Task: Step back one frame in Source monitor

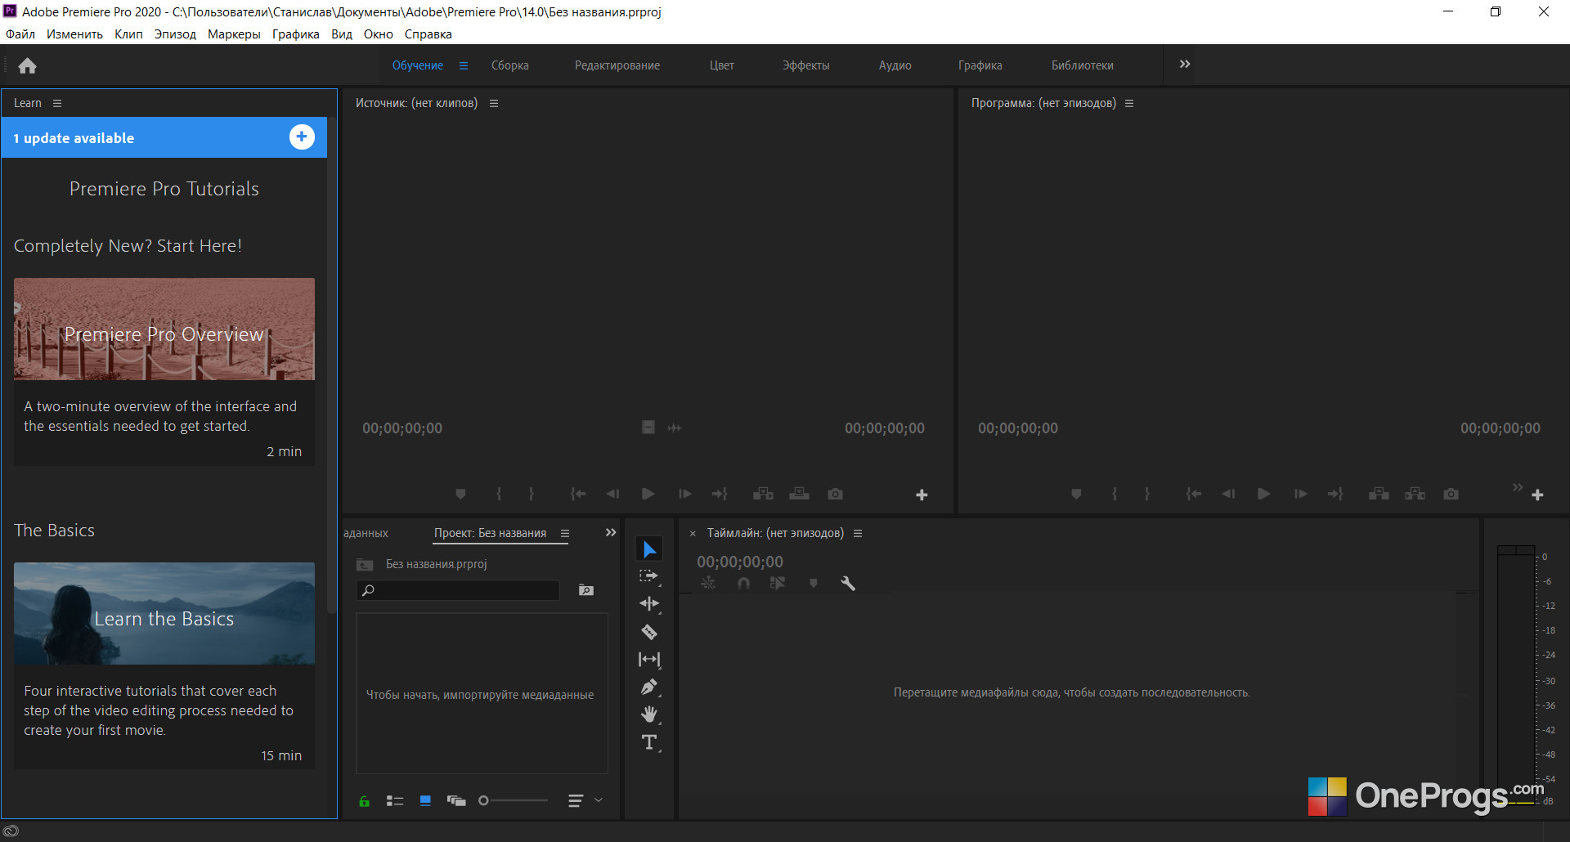Action: click(612, 494)
